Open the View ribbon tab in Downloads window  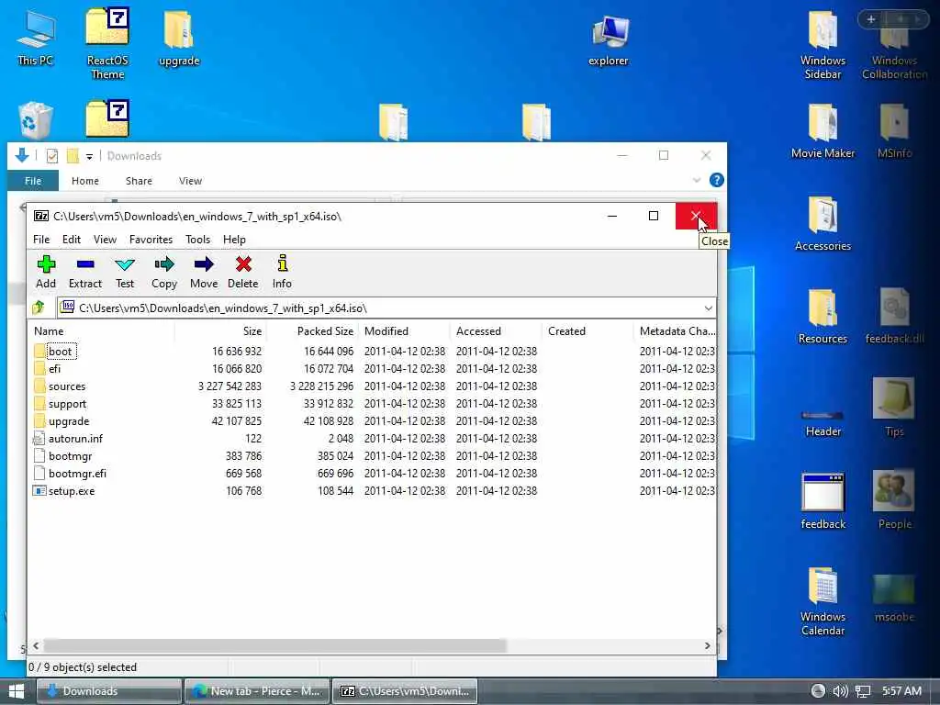pos(190,181)
